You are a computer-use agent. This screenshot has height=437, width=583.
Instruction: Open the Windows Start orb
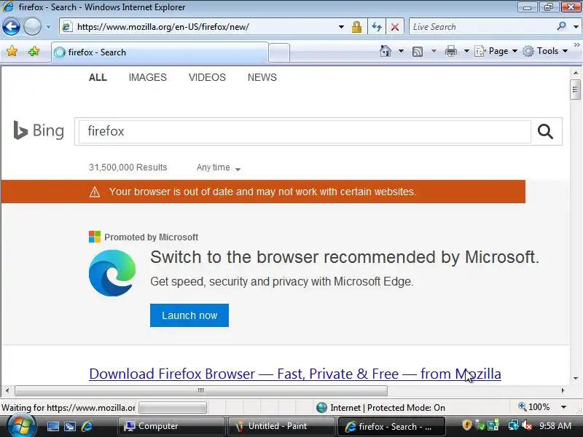coord(22,426)
